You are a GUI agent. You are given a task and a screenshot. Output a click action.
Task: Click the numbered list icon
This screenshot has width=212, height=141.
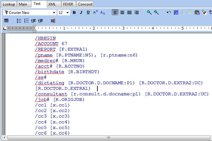[x=26, y=21]
